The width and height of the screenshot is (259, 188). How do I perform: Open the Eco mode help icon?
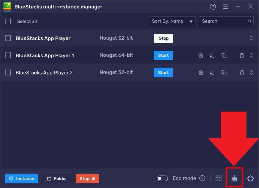click(202, 178)
